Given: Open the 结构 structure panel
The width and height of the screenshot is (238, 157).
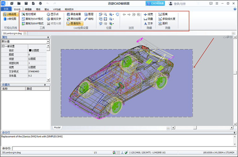Looking at the screenshot, I should click(x=89, y=19).
